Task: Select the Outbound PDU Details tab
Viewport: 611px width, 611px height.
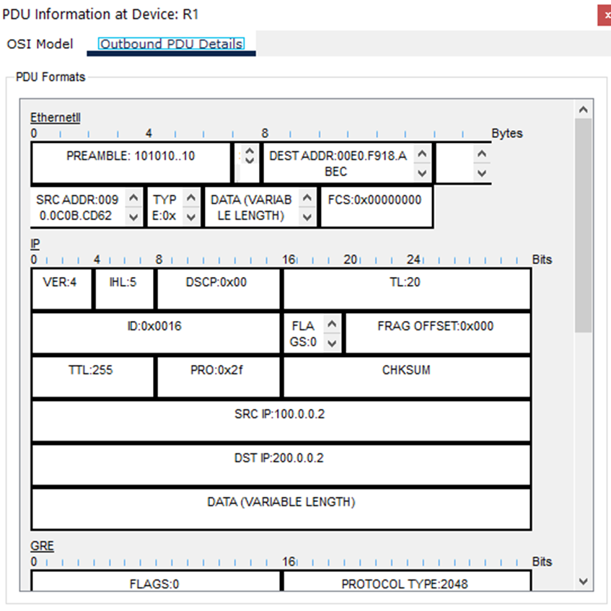Action: pos(171,44)
